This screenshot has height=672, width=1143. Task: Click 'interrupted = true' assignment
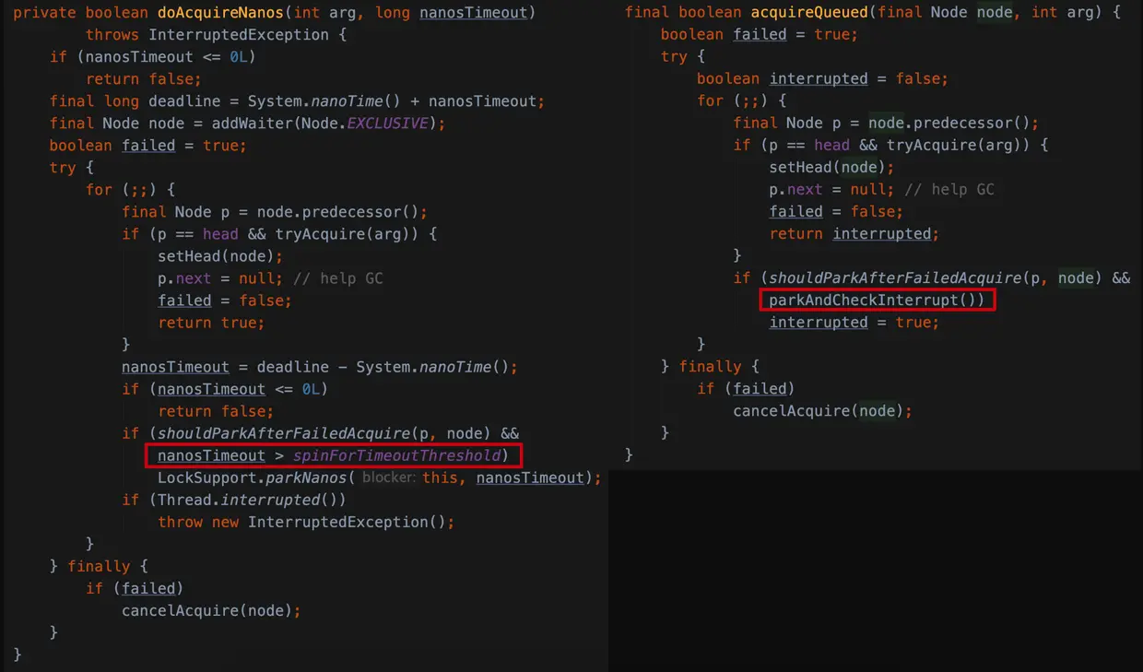coord(854,323)
